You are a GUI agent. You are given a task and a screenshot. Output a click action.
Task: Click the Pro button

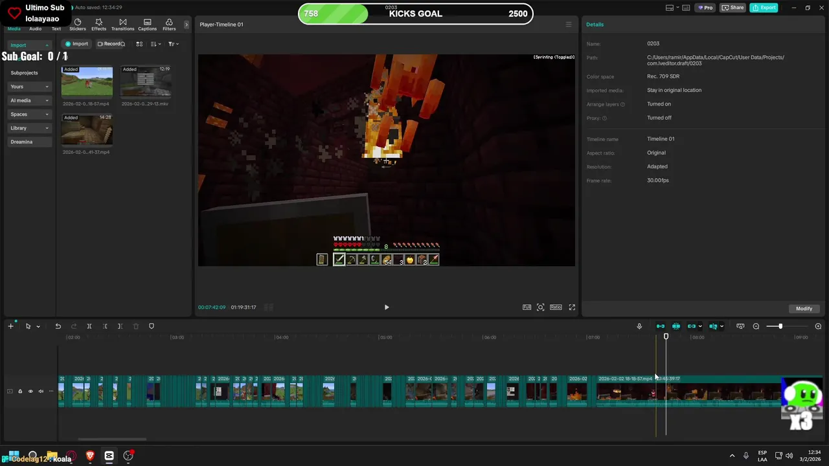pyautogui.click(x=705, y=8)
